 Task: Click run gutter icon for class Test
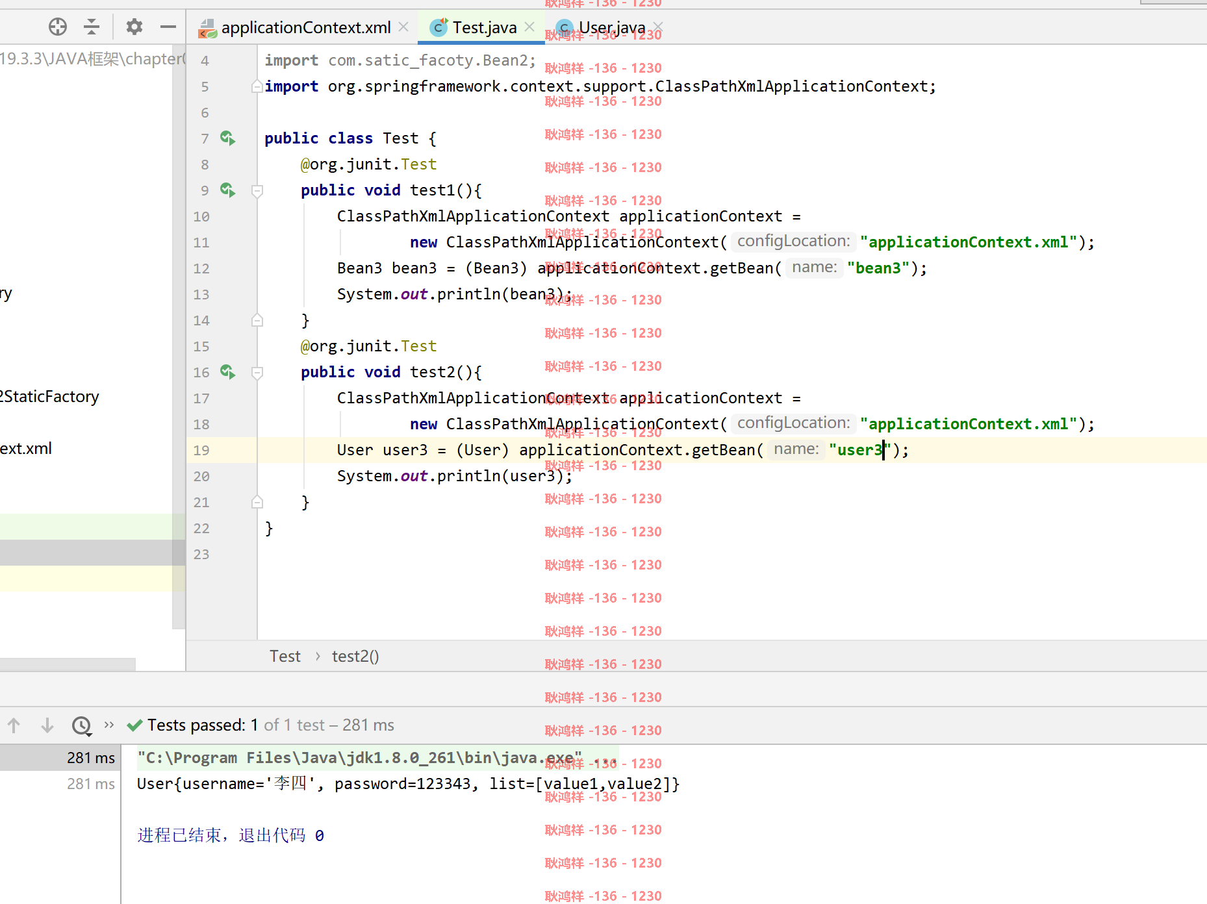[227, 138]
